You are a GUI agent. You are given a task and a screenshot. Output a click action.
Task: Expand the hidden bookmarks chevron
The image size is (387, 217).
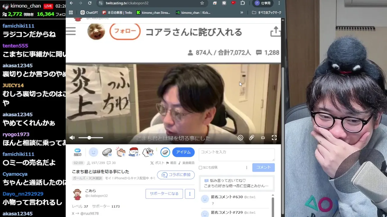pos(242,13)
